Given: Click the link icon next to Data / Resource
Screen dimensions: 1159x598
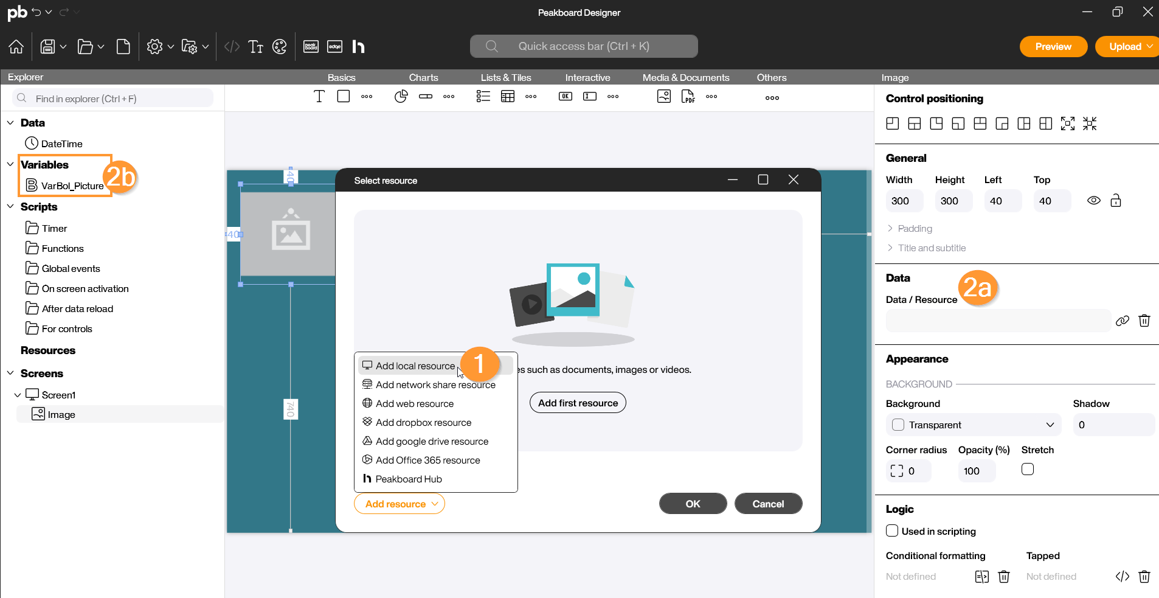Looking at the screenshot, I should (1123, 321).
